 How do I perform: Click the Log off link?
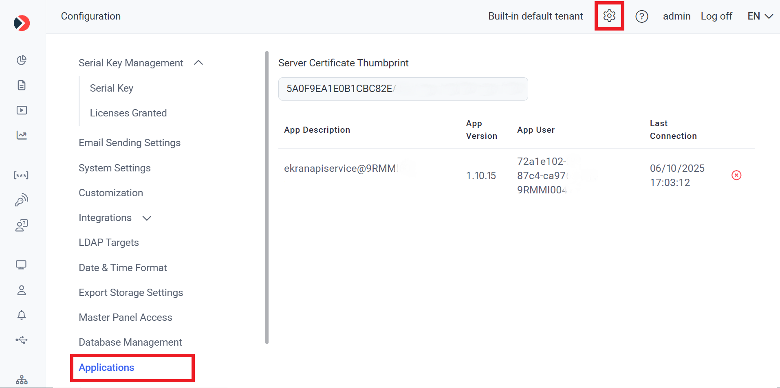(x=716, y=16)
